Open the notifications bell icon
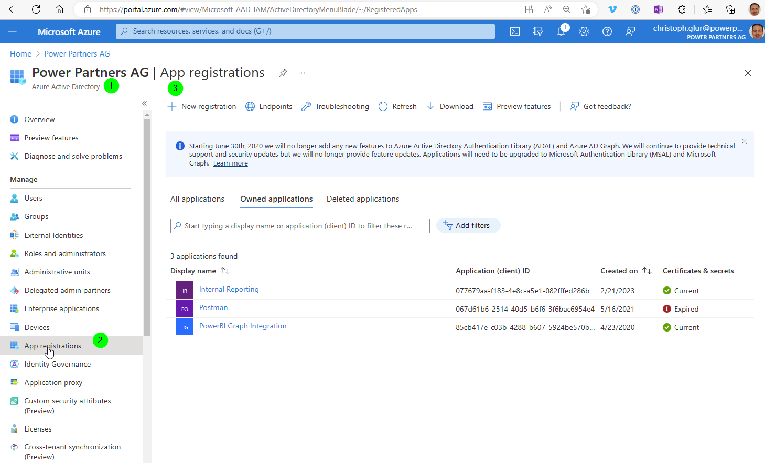This screenshot has height=463, width=765. tap(562, 31)
